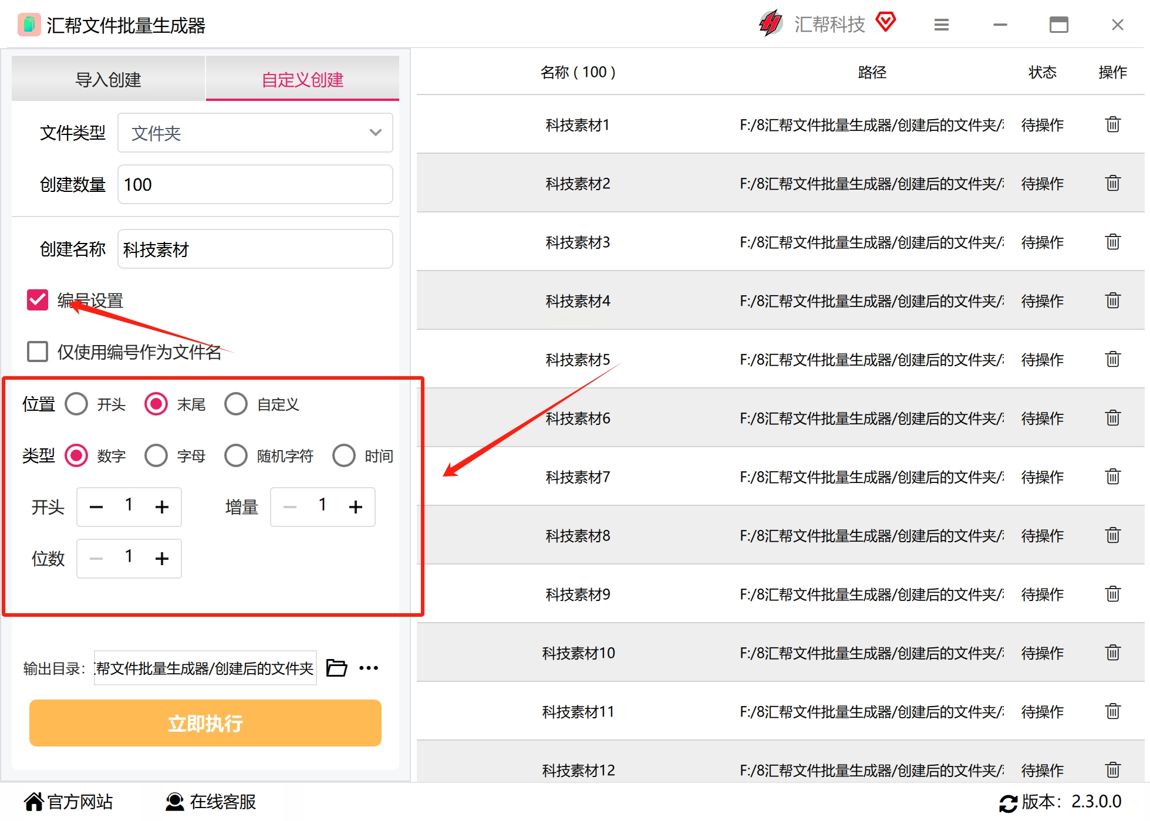1150x821 pixels.
Task: Click trash icon for 科技素材5
Action: coord(1112,359)
